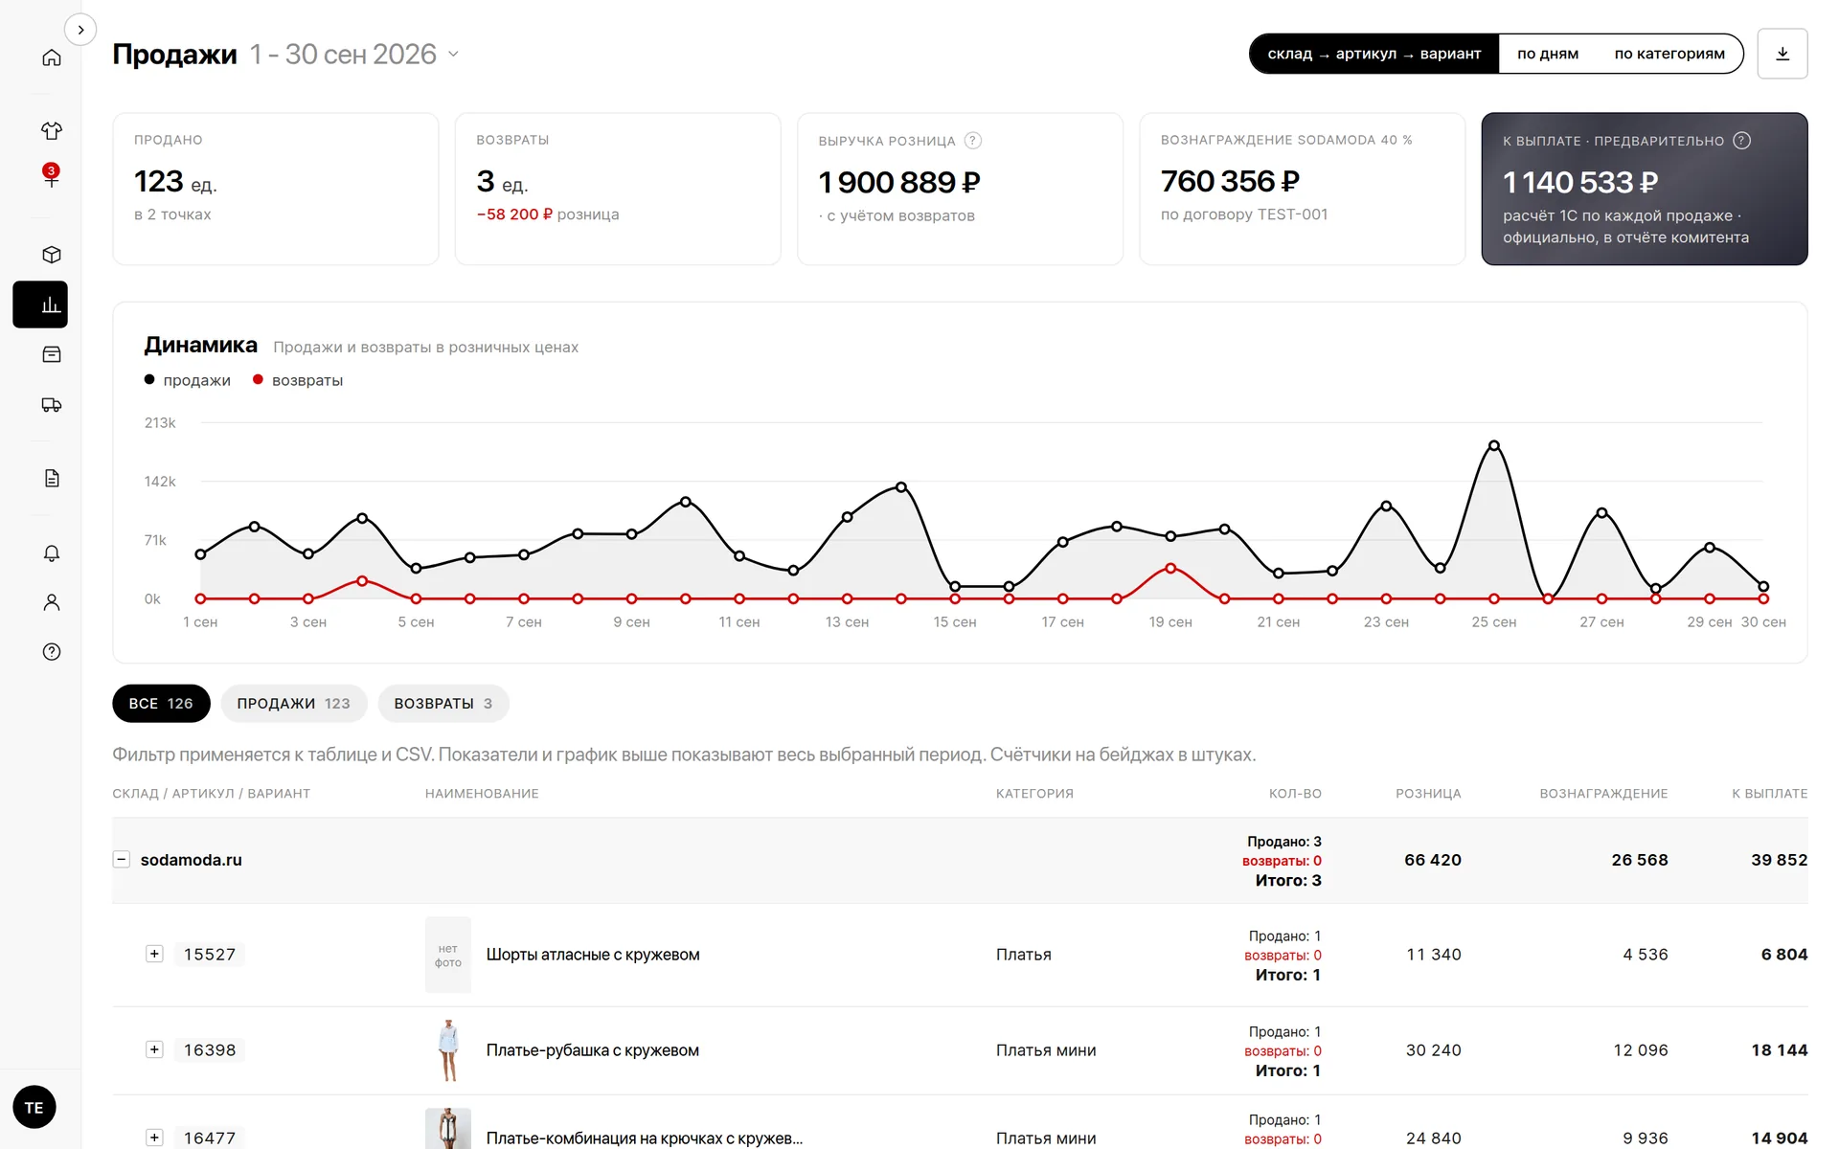This screenshot has width=1839, height=1149.
Task: Open Платье-рубашка с кружевом thumbnail
Action: pos(448,1050)
